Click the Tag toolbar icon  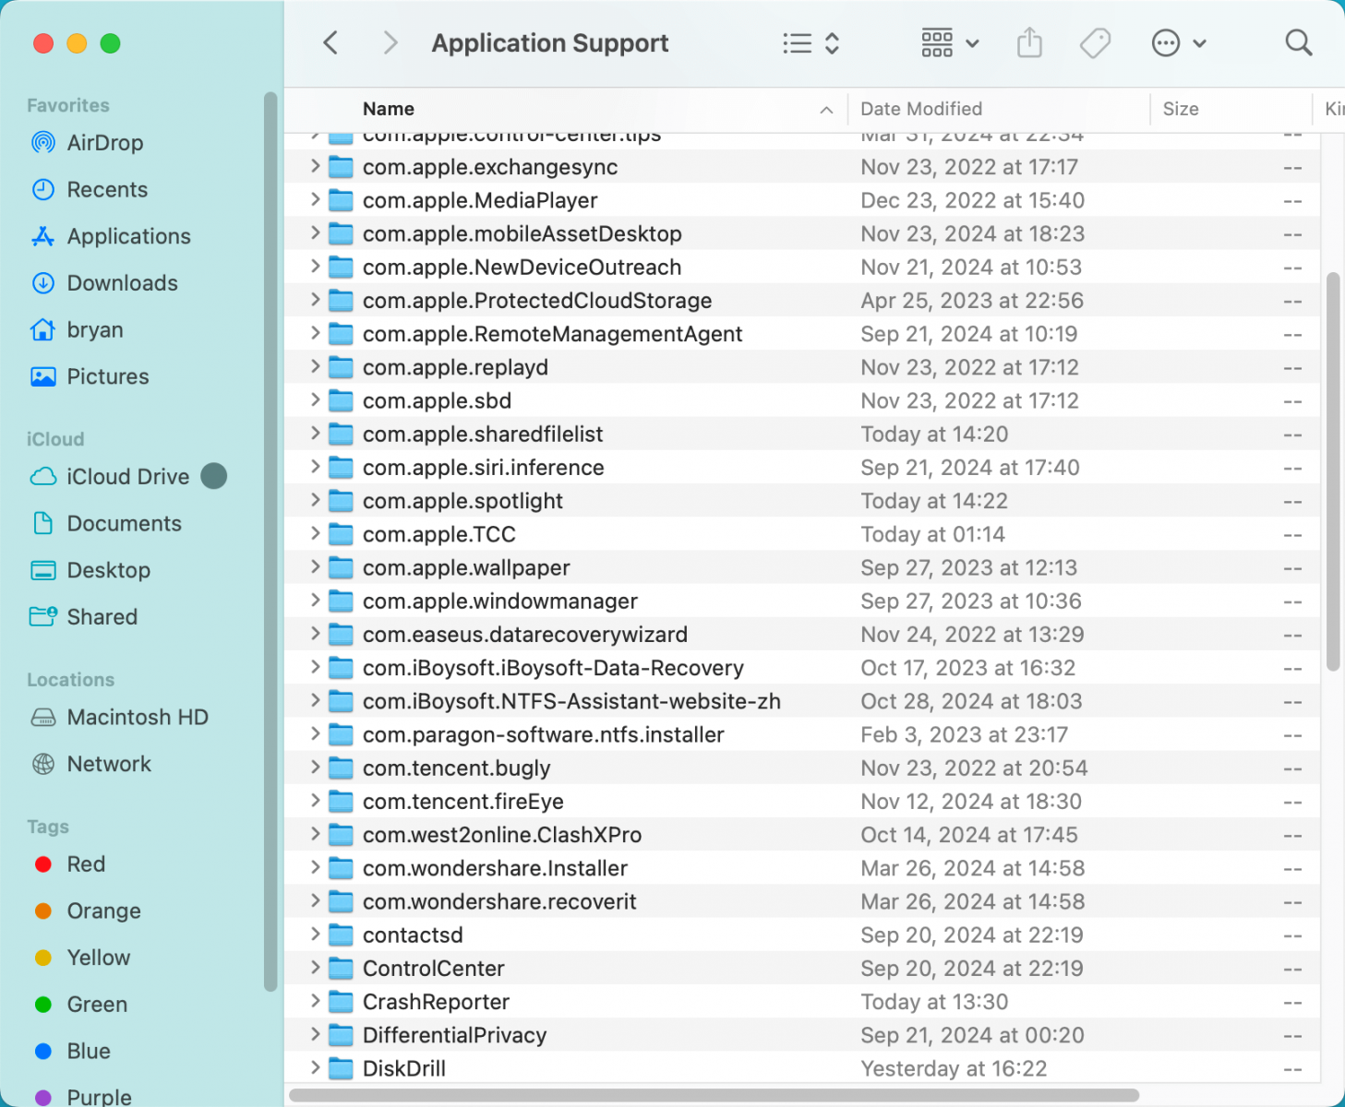[x=1095, y=42]
